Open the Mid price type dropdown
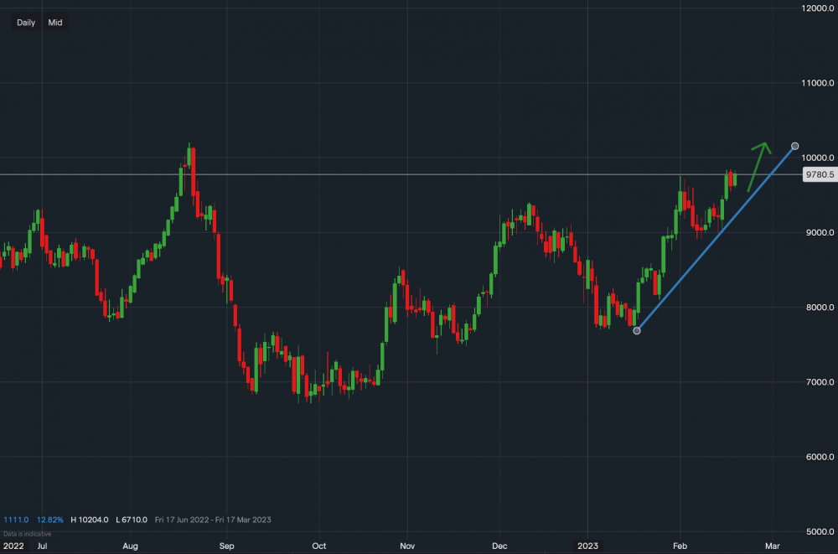 click(x=55, y=23)
